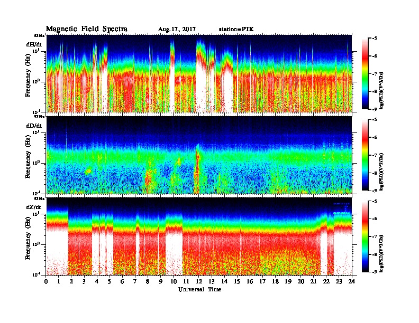
Task: Click the 6 hour tick label
Action: tap(123, 282)
